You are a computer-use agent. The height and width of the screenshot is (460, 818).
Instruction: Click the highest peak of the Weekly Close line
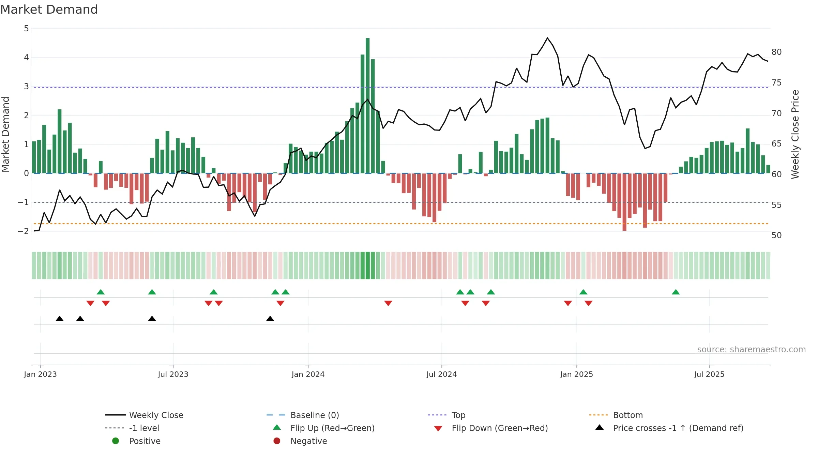click(x=547, y=38)
